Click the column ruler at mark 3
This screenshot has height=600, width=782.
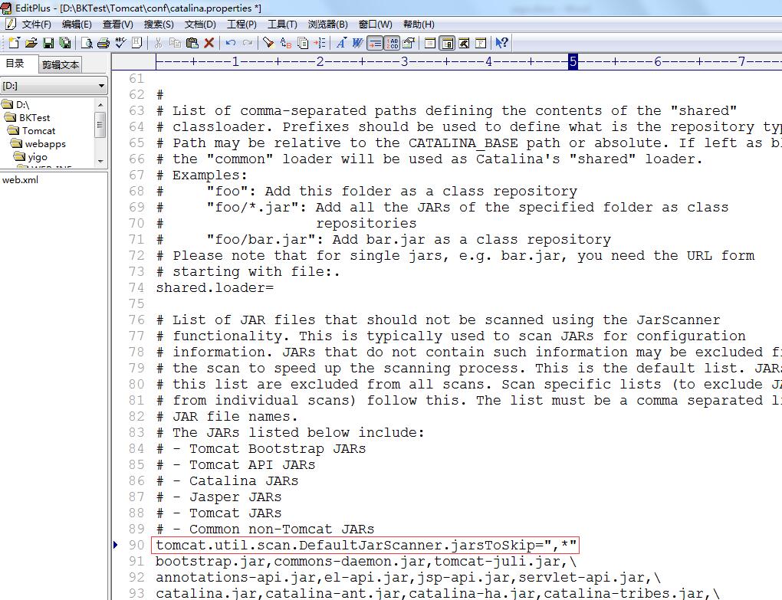(x=405, y=62)
